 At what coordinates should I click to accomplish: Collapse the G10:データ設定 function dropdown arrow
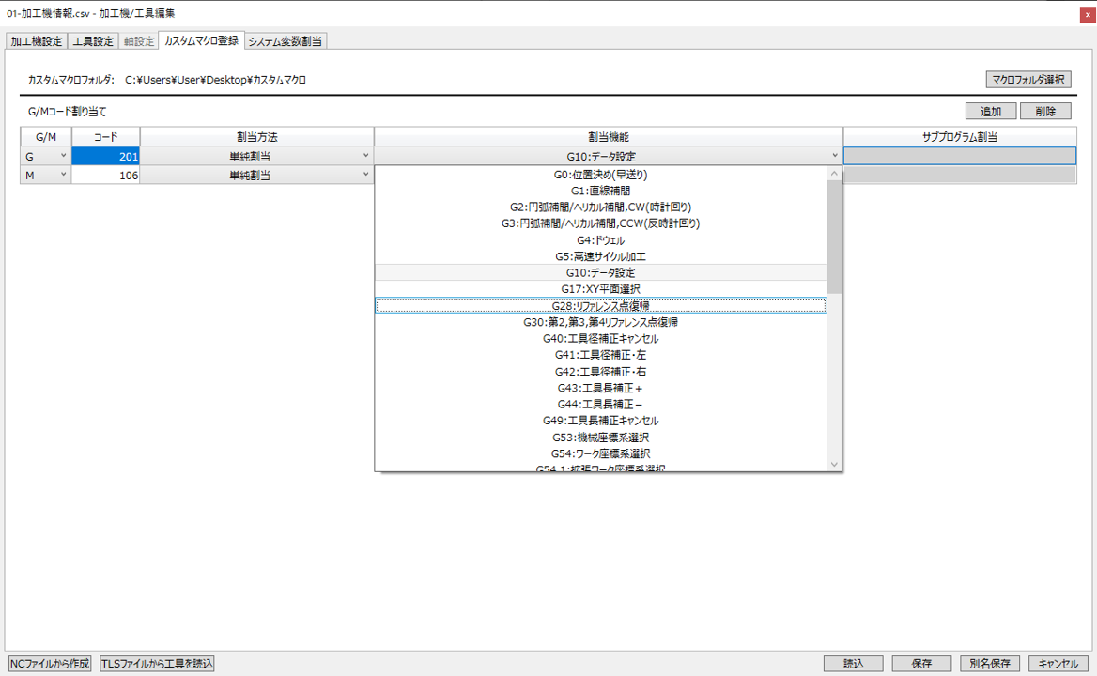pos(834,157)
